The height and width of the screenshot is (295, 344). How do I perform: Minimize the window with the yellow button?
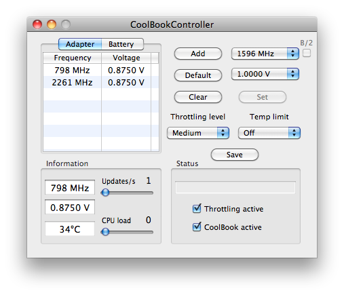click(52, 24)
